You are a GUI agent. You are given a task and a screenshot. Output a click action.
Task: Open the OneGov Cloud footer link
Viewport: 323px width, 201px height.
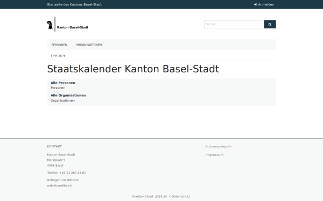coord(142,197)
